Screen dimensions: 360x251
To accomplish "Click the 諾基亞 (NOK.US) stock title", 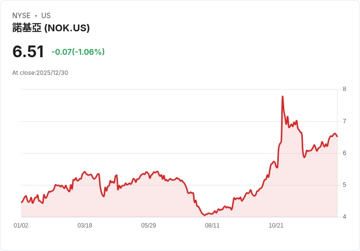I will coord(51,28).
